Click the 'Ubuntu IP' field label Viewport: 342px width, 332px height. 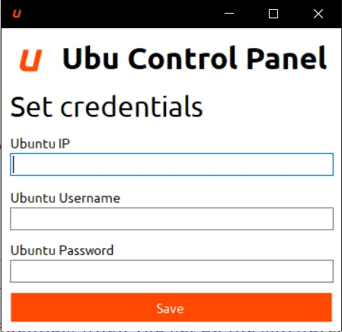coord(40,144)
